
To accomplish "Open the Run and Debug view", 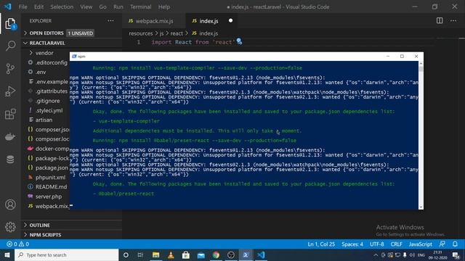I will coord(10,91).
